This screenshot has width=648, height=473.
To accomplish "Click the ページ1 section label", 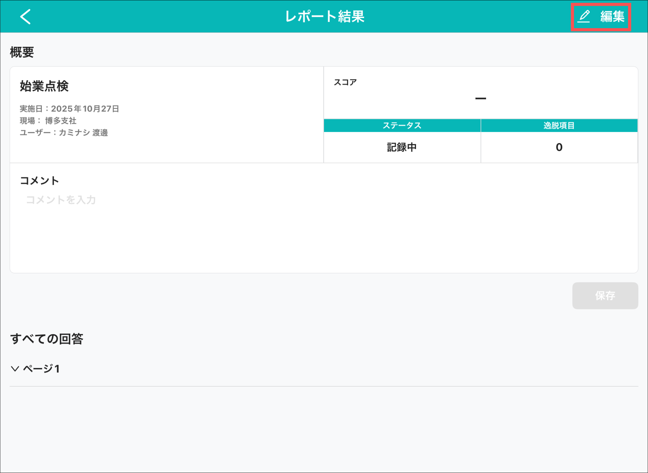I will 41,369.
